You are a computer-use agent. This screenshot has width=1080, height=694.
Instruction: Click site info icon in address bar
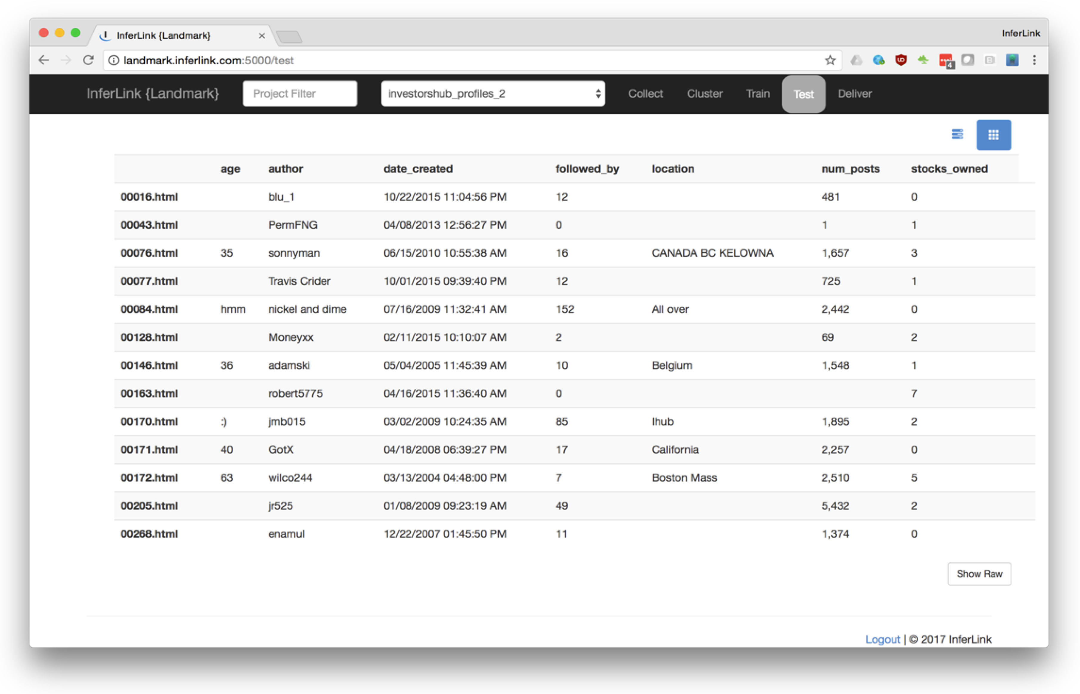pyautogui.click(x=114, y=60)
